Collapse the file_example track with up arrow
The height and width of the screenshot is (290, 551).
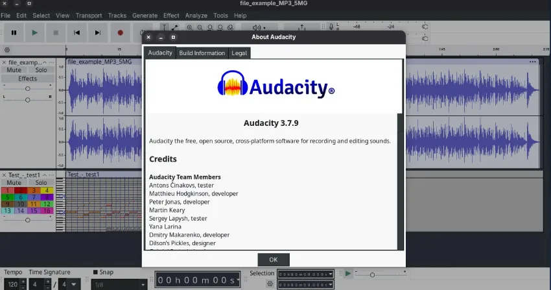pyautogui.click(x=45, y=62)
